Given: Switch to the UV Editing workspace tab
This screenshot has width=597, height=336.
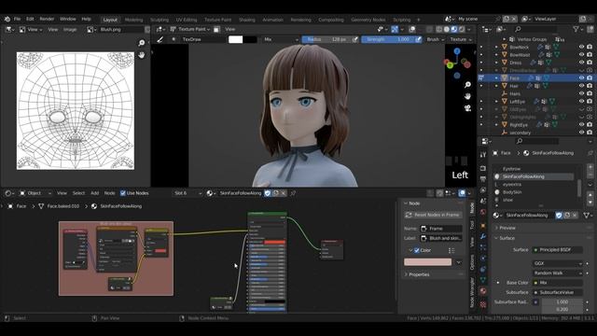Looking at the screenshot, I should pyautogui.click(x=187, y=20).
